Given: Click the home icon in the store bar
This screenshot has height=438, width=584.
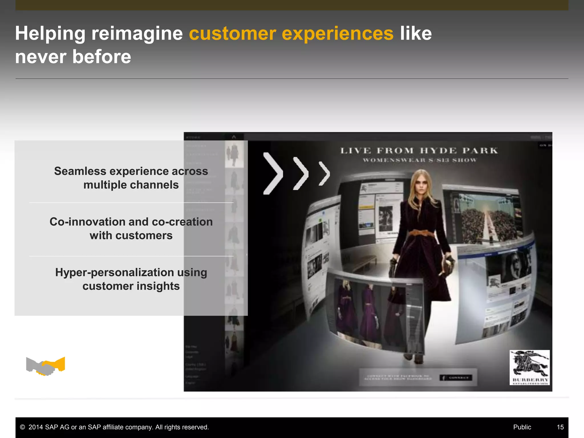Looking at the screenshot, I should (234, 137).
